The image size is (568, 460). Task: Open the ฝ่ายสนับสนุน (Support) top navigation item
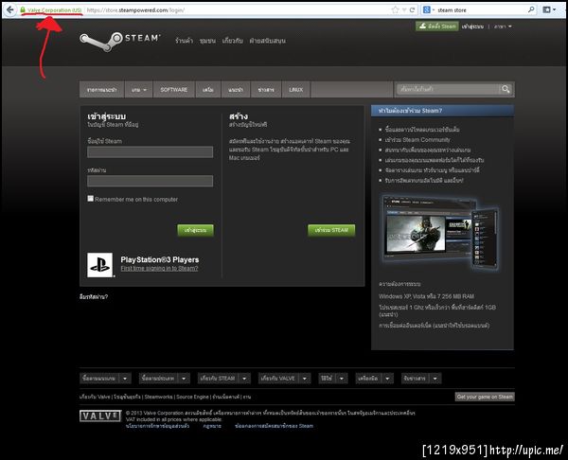pos(267,41)
